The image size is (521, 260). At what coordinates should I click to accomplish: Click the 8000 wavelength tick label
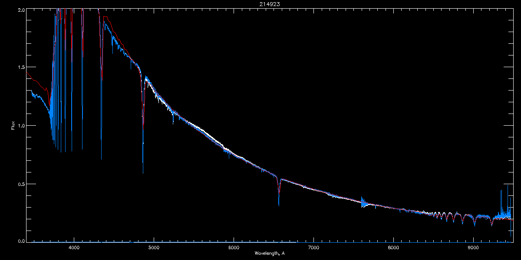(394, 247)
